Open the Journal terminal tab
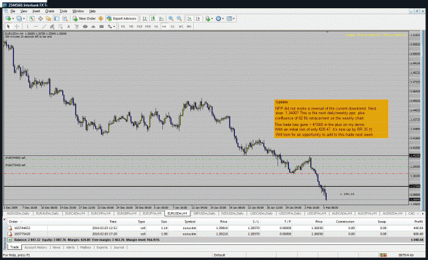This screenshot has width=428, height=260. click(118, 248)
